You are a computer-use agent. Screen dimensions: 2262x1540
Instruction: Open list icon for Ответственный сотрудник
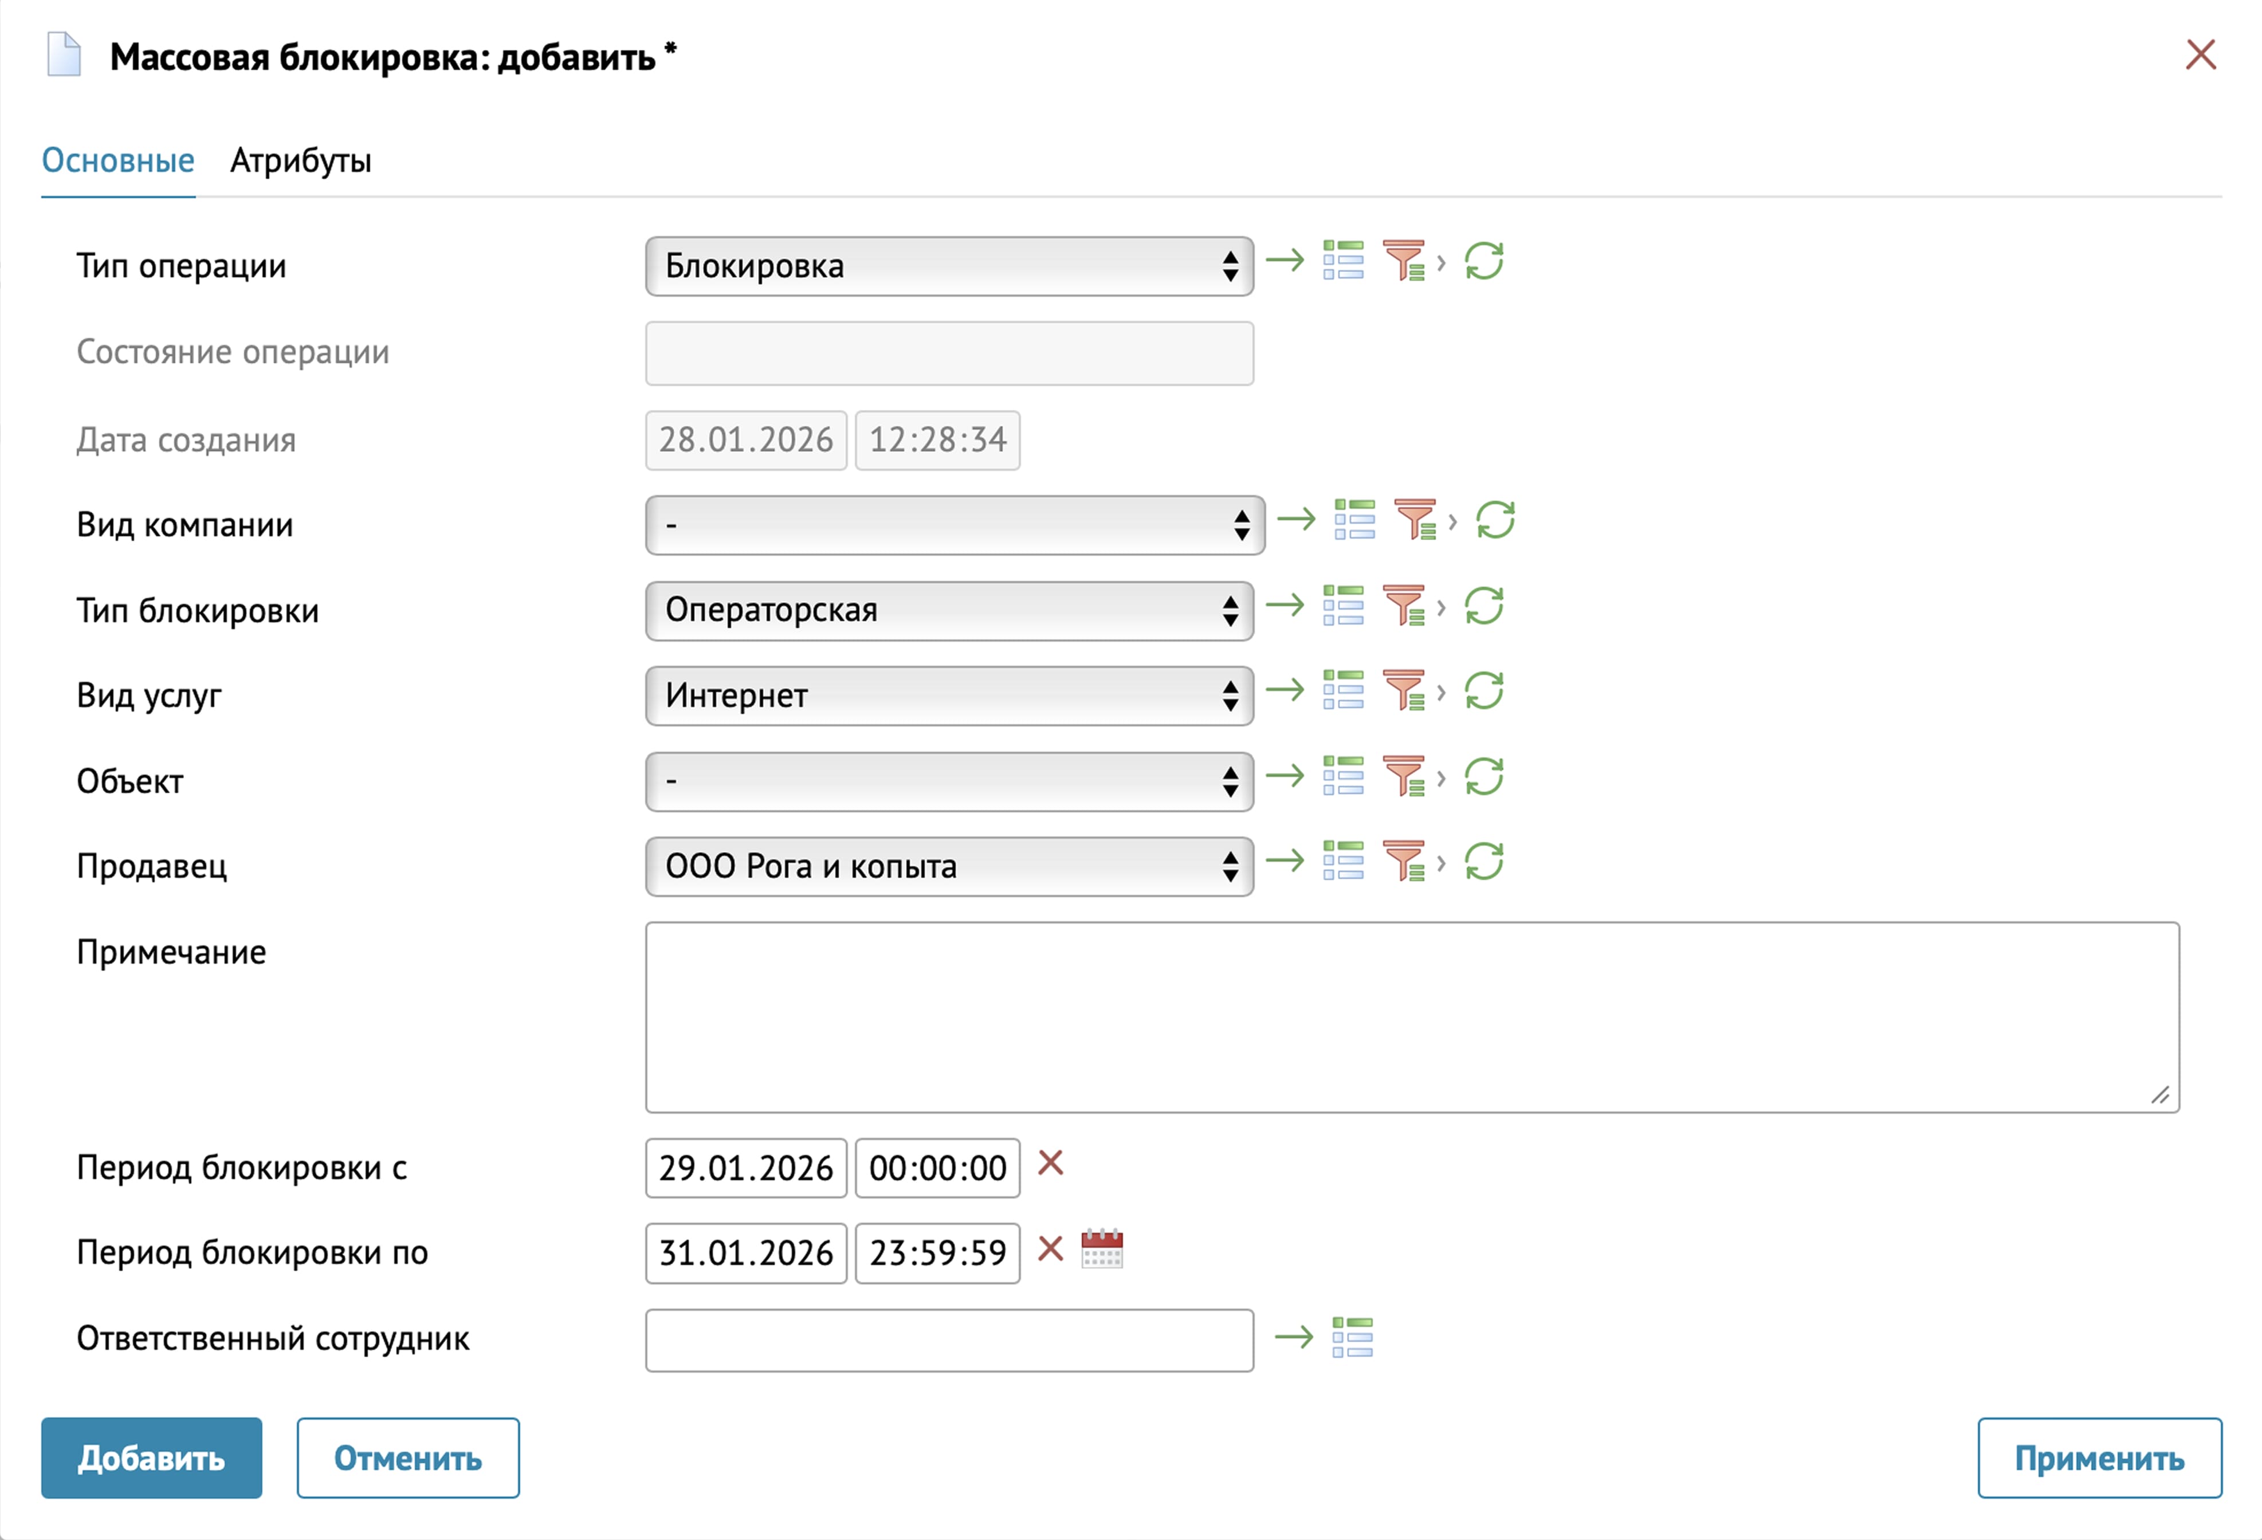(1352, 1338)
